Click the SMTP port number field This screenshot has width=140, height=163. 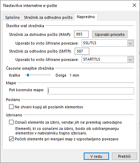(x=82, y=51)
